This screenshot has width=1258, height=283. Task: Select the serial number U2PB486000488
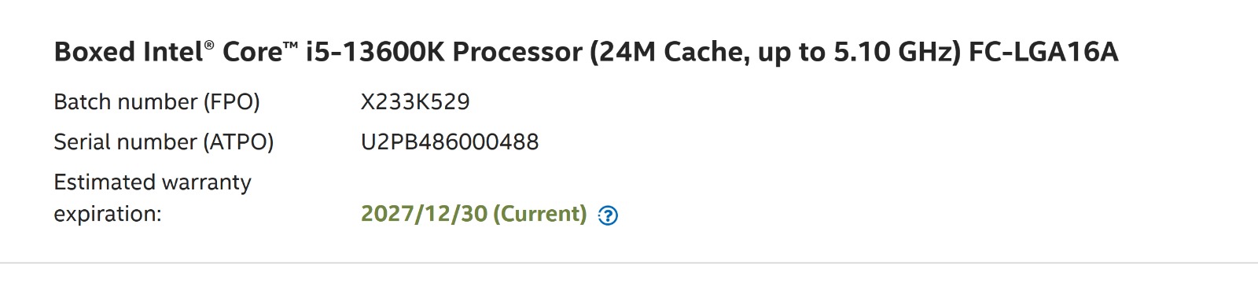450,142
